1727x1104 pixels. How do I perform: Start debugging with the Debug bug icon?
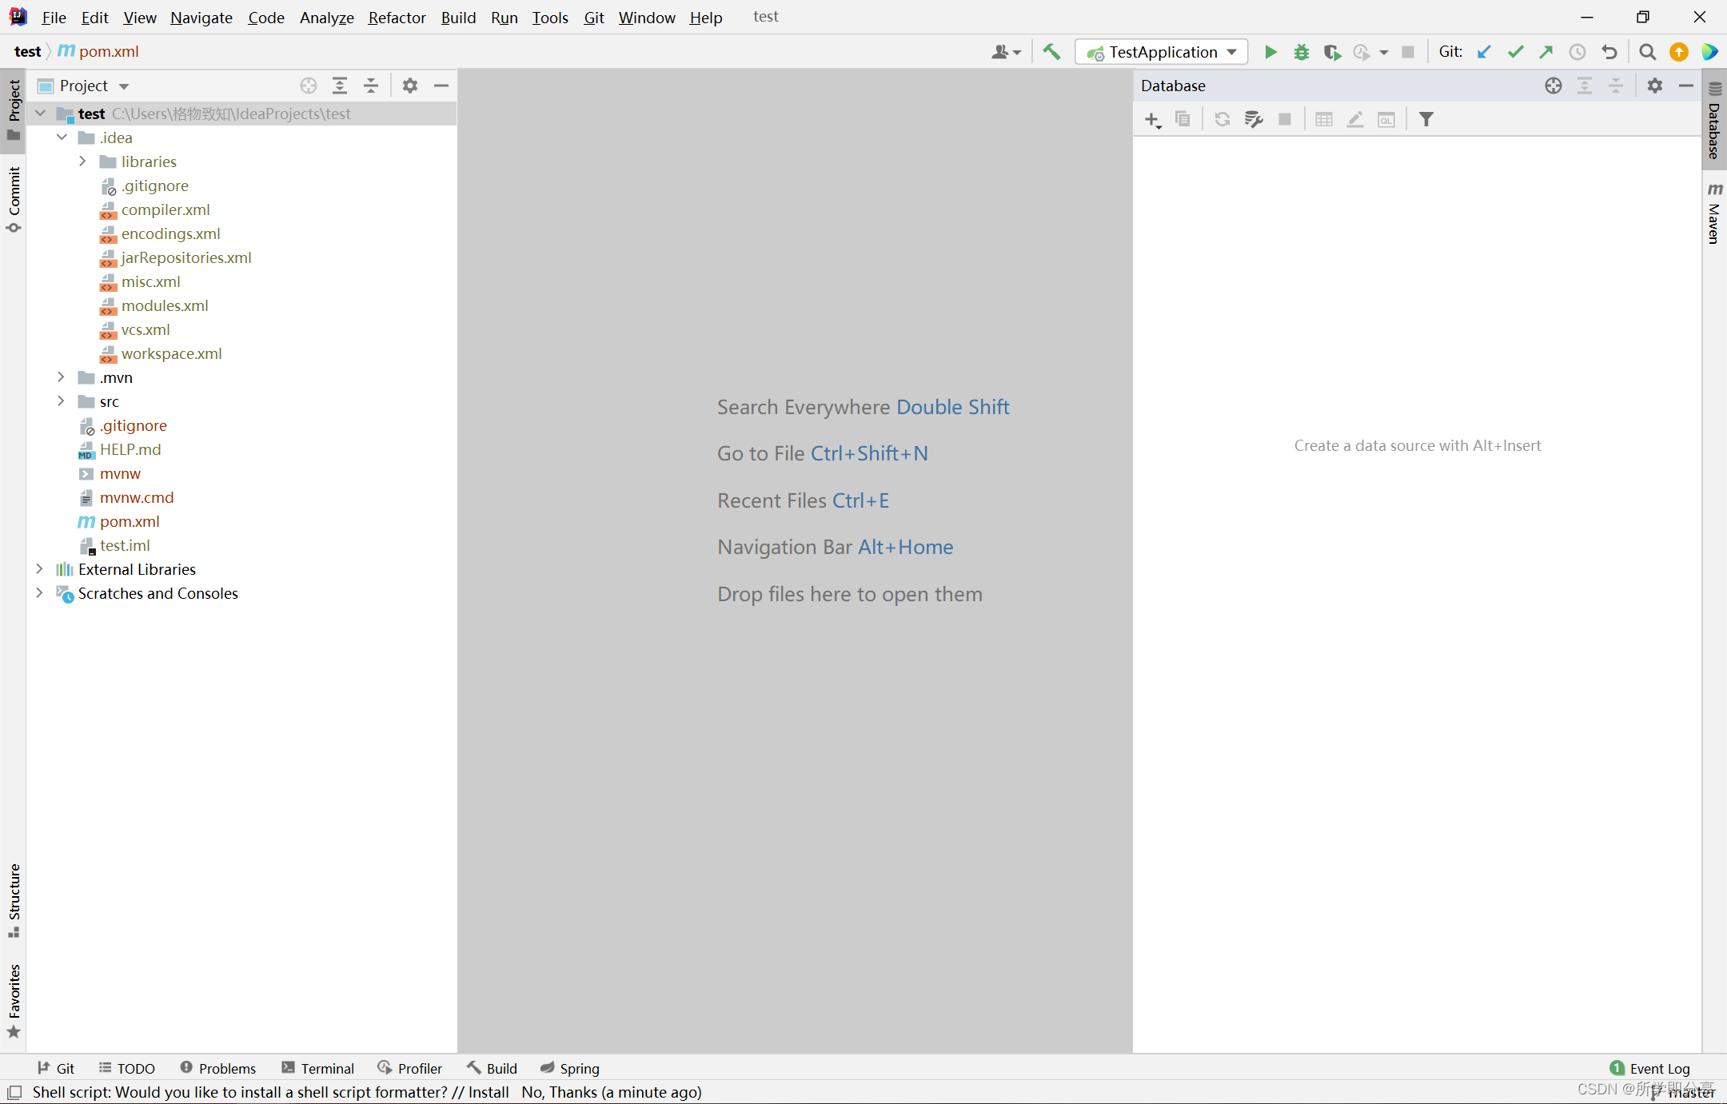point(1302,52)
